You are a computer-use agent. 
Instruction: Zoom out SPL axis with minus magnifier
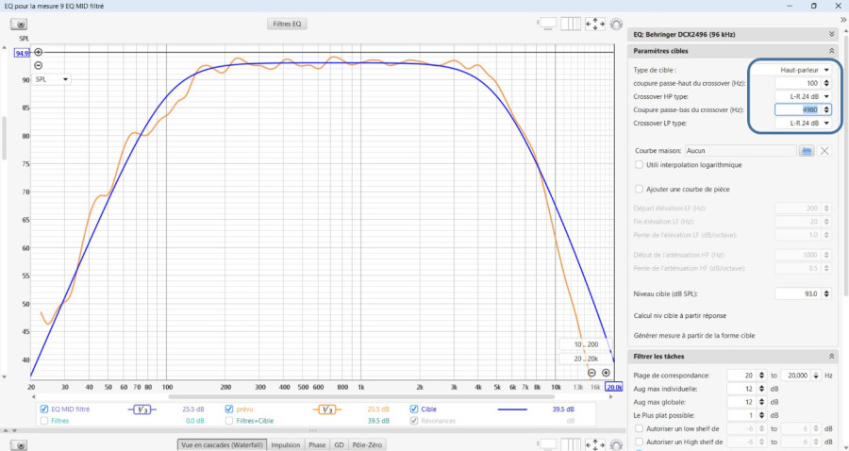click(39, 65)
